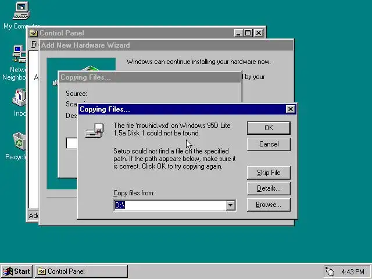Click the background Copying Files title bar

[x=150, y=77]
